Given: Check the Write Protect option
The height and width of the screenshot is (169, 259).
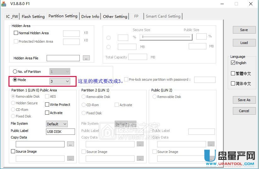Looking at the screenshot, I should pyautogui.click(x=47, y=105).
